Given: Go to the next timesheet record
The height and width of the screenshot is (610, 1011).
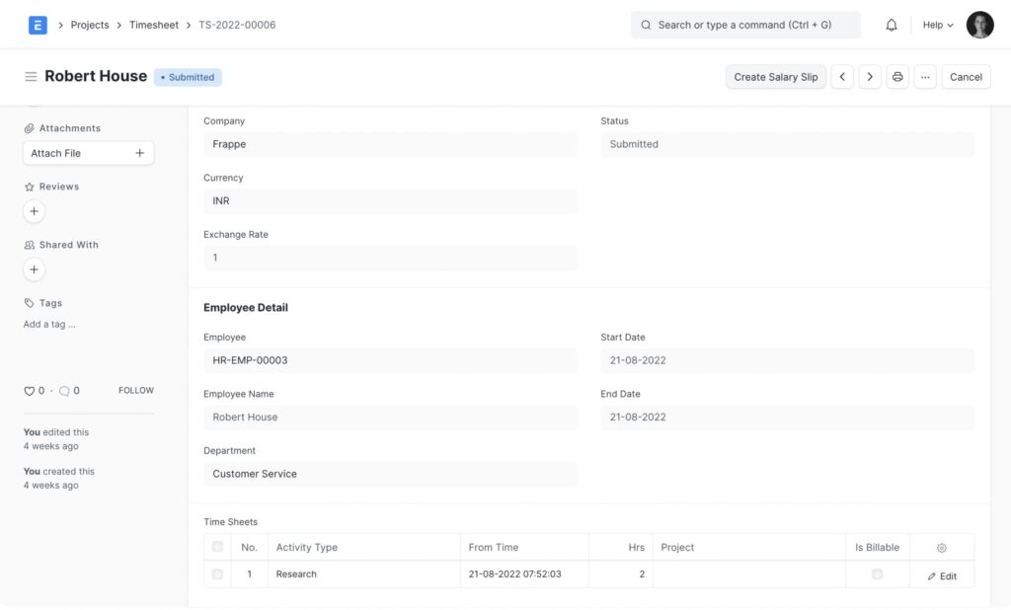Looking at the screenshot, I should point(870,77).
